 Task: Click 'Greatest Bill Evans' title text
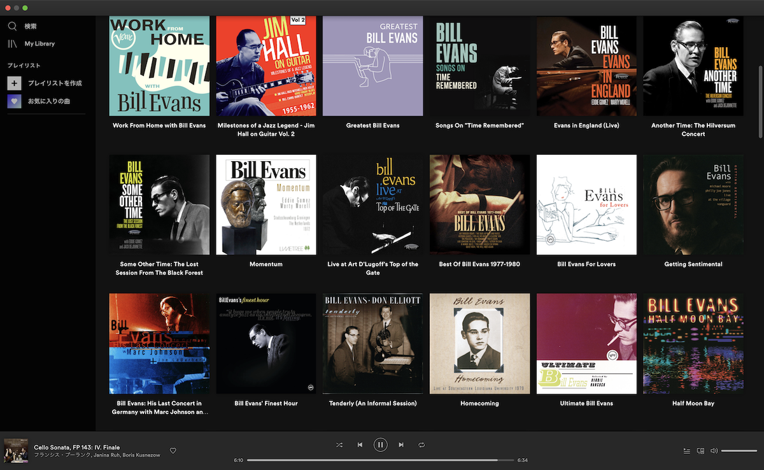point(373,125)
